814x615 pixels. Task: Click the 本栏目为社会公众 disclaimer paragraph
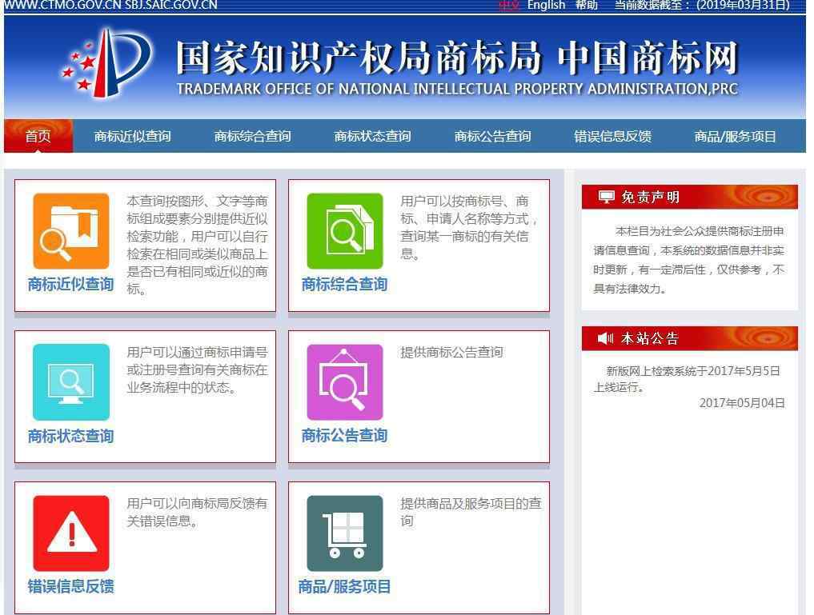(689, 260)
